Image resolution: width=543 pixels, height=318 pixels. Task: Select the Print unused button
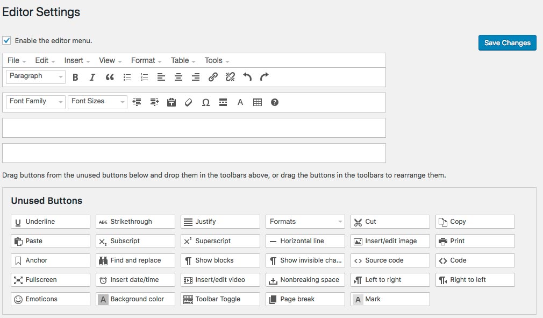pyautogui.click(x=475, y=241)
